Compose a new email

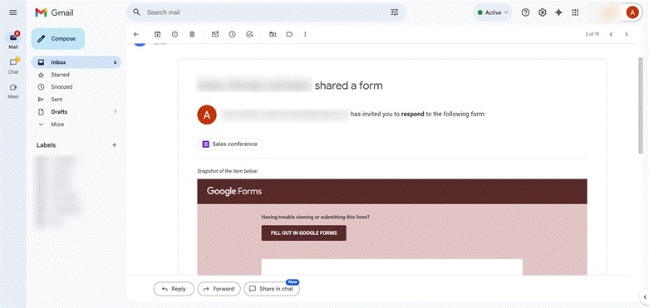[x=58, y=39]
